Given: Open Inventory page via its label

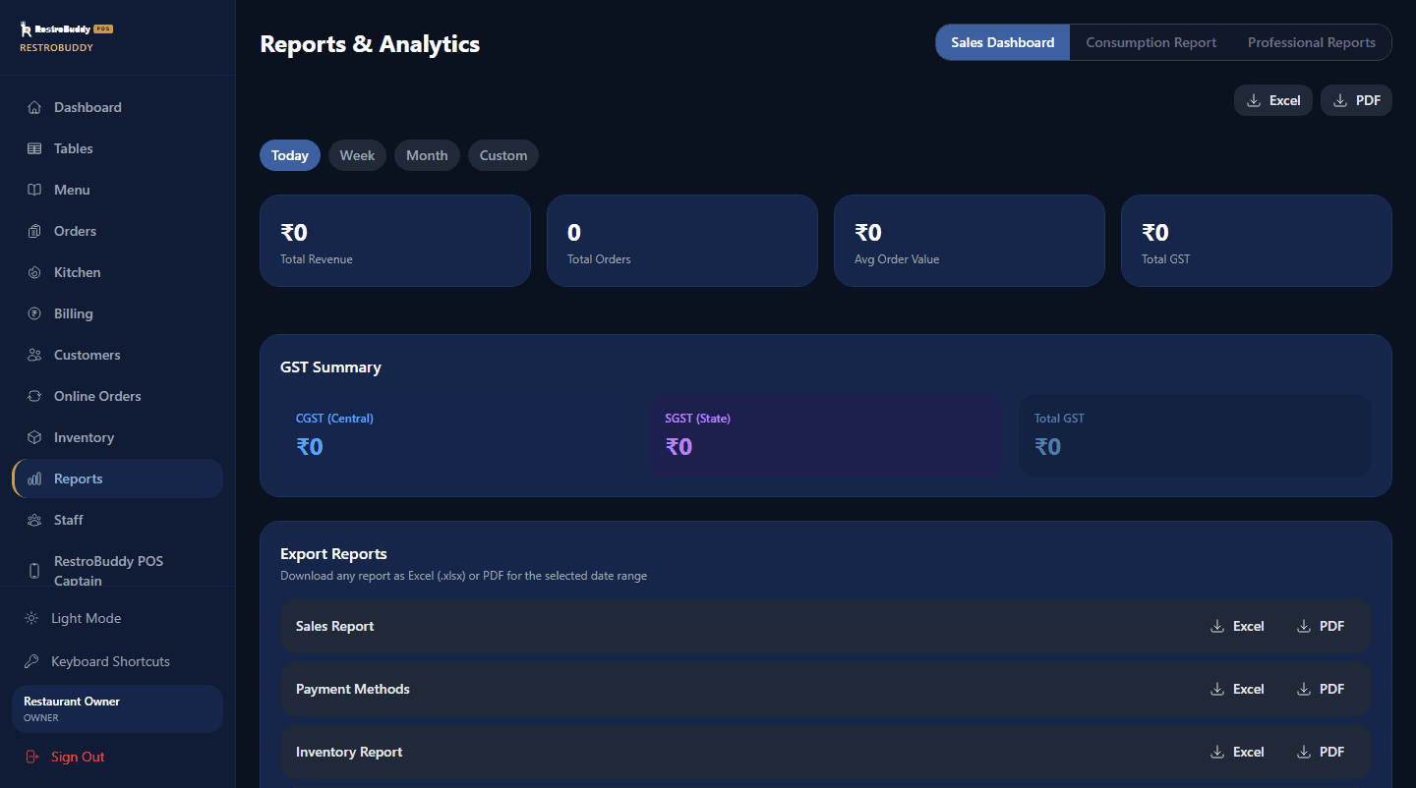Looking at the screenshot, I should (84, 437).
